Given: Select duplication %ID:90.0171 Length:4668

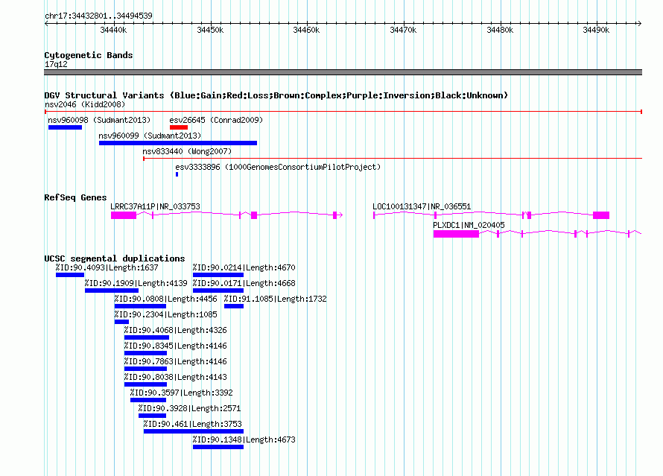Looking at the screenshot, I should pos(218,291).
